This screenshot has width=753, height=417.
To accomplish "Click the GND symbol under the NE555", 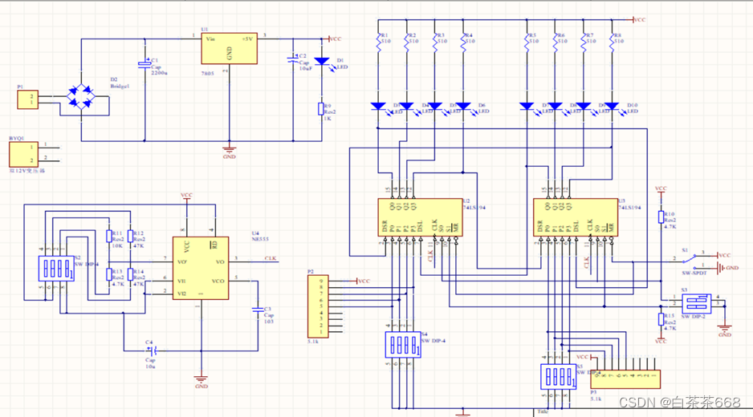I will point(201,382).
